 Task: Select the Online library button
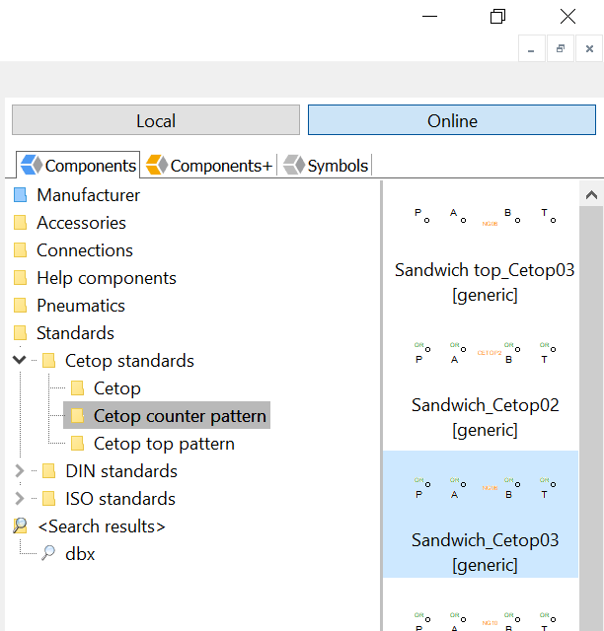coord(452,120)
